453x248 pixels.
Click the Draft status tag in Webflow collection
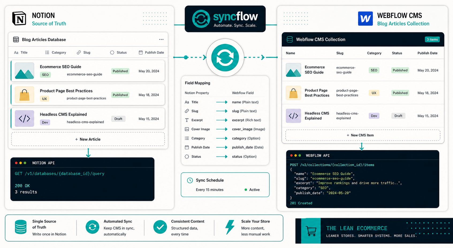[x=398, y=116]
